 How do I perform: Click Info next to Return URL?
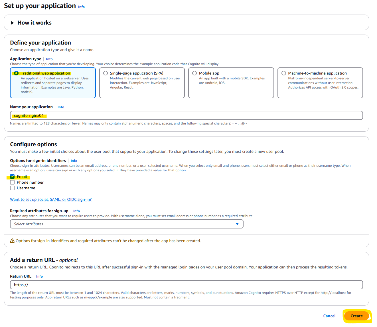[x=39, y=276]
